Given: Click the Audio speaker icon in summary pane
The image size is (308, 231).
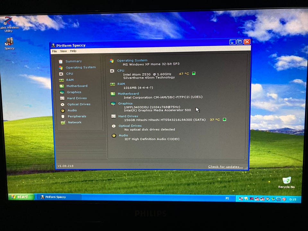Looking at the screenshot, I should coord(114,136).
